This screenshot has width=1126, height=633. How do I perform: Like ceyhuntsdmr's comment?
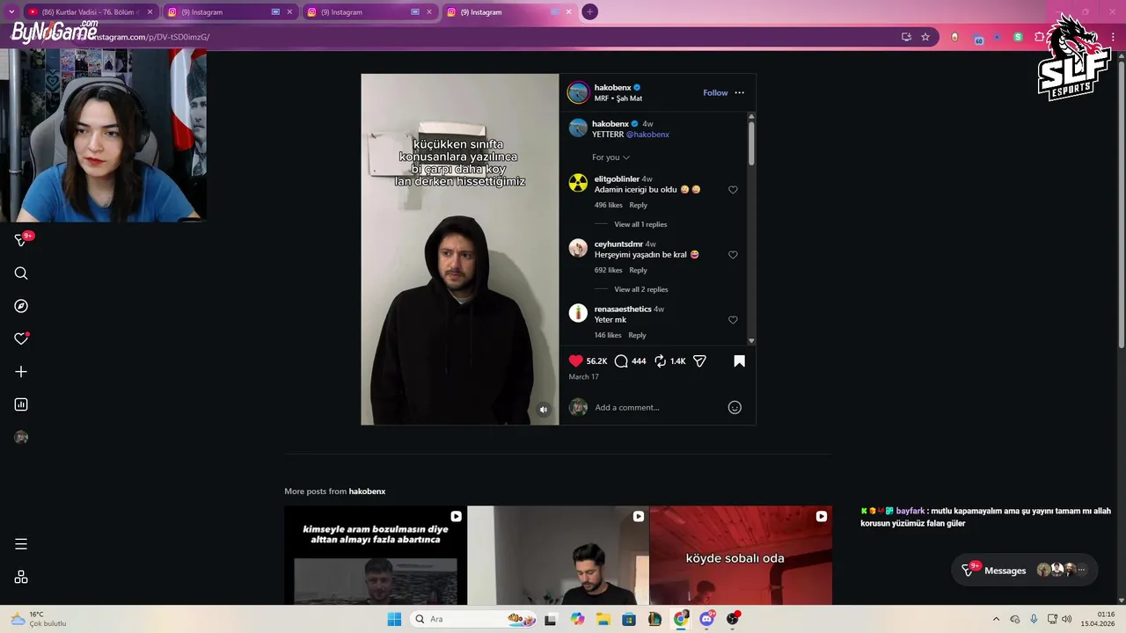click(x=733, y=255)
